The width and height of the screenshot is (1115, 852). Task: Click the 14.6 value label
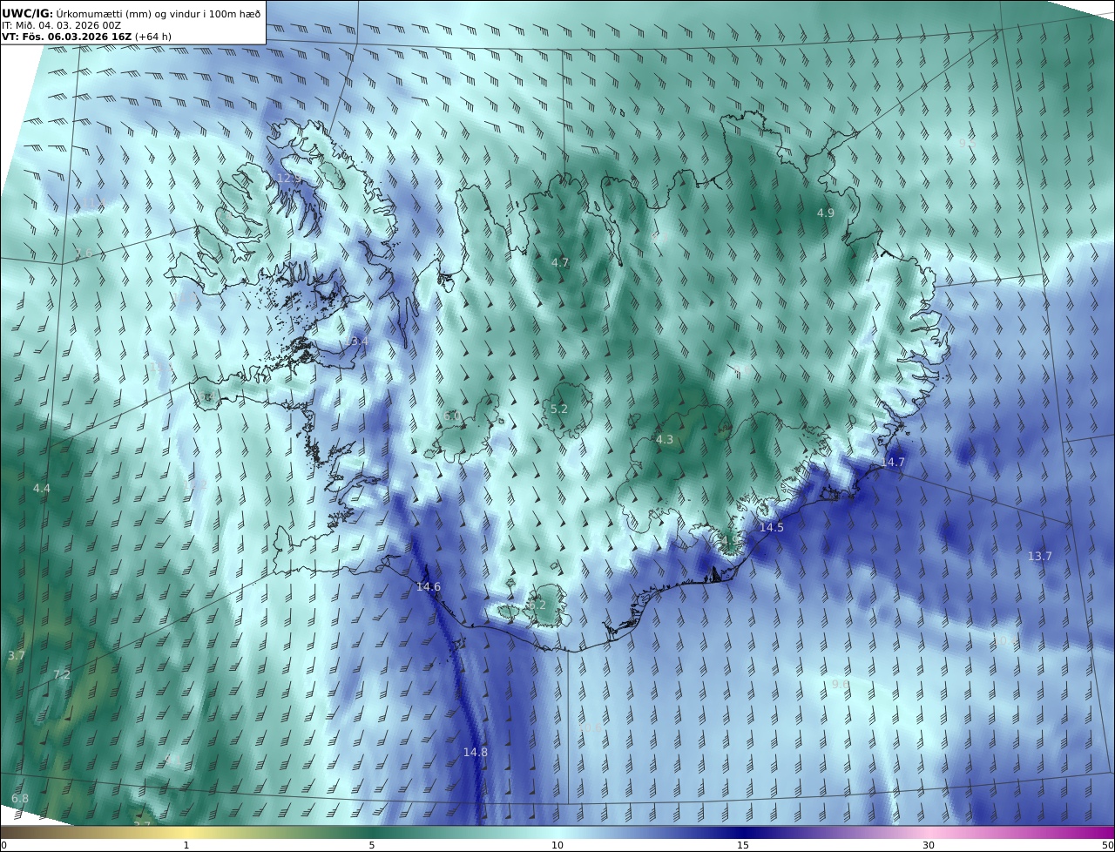428,586
